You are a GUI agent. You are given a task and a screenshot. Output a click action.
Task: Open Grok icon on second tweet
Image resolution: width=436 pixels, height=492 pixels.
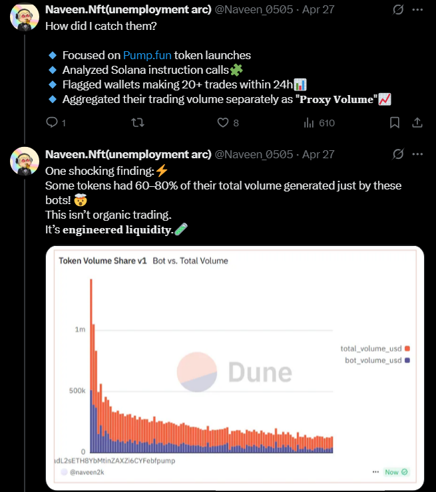coord(398,154)
